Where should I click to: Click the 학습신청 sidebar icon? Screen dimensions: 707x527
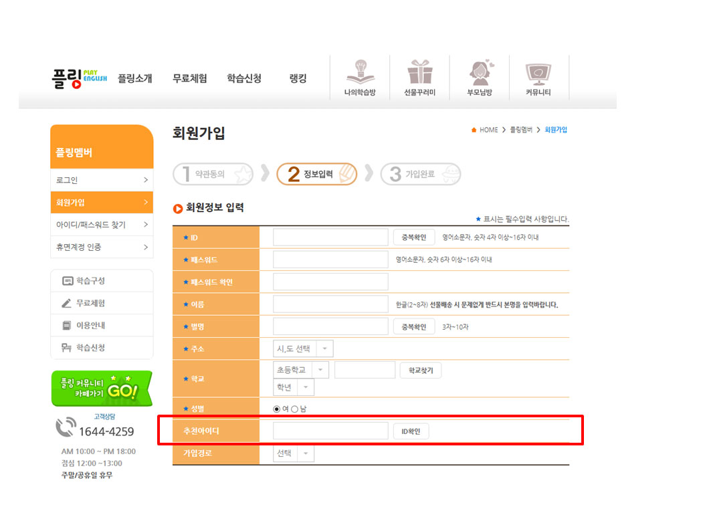(x=67, y=348)
